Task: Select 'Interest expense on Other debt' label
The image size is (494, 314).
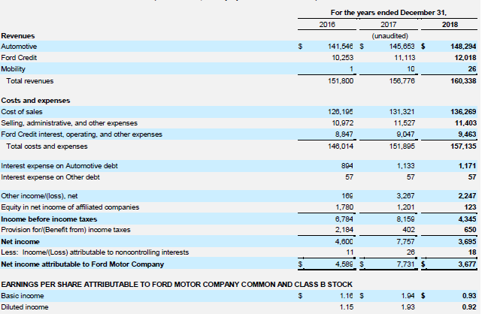Action: (x=50, y=177)
